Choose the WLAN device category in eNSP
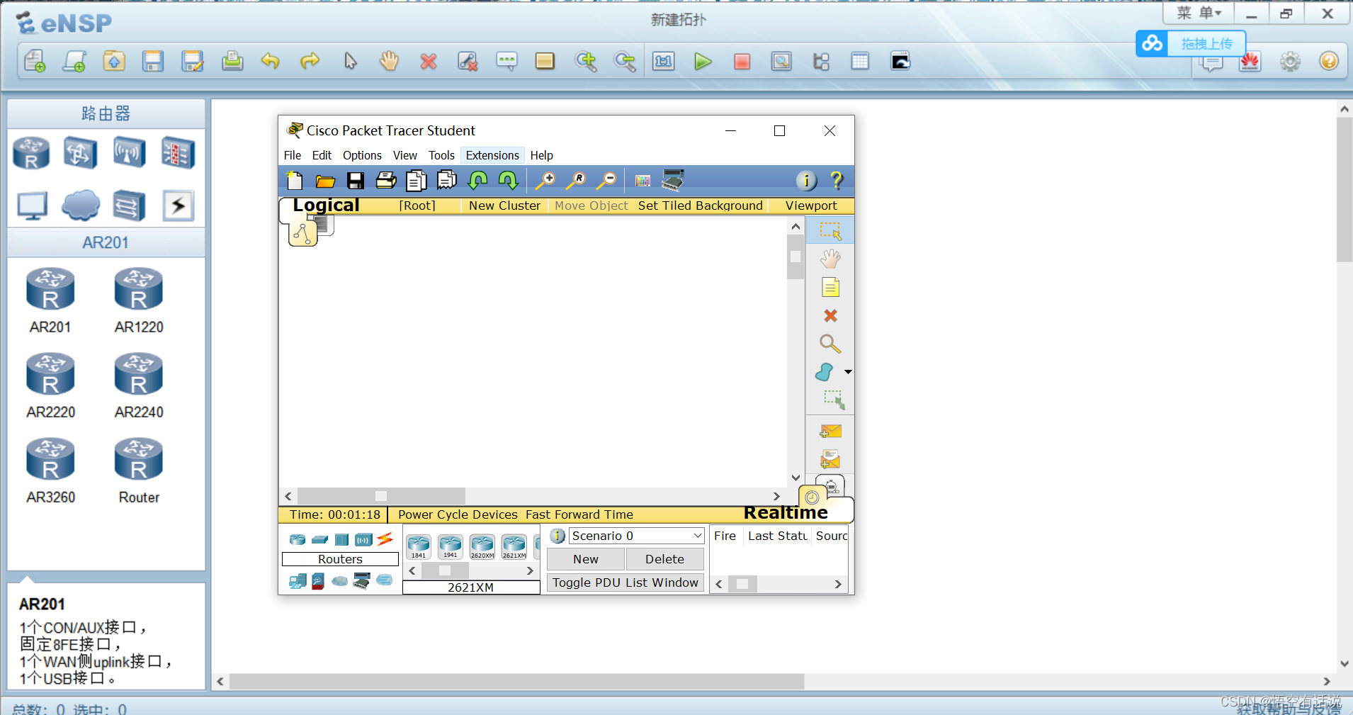1353x715 pixels. click(x=129, y=152)
